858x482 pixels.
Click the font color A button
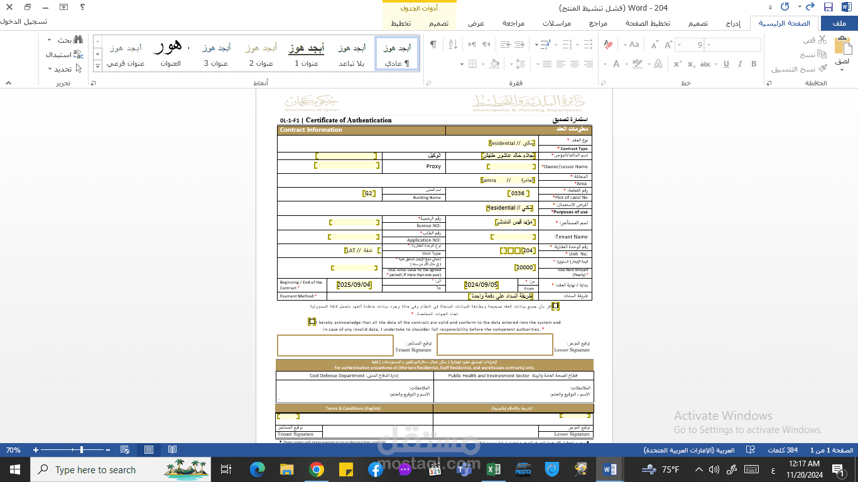(616, 64)
